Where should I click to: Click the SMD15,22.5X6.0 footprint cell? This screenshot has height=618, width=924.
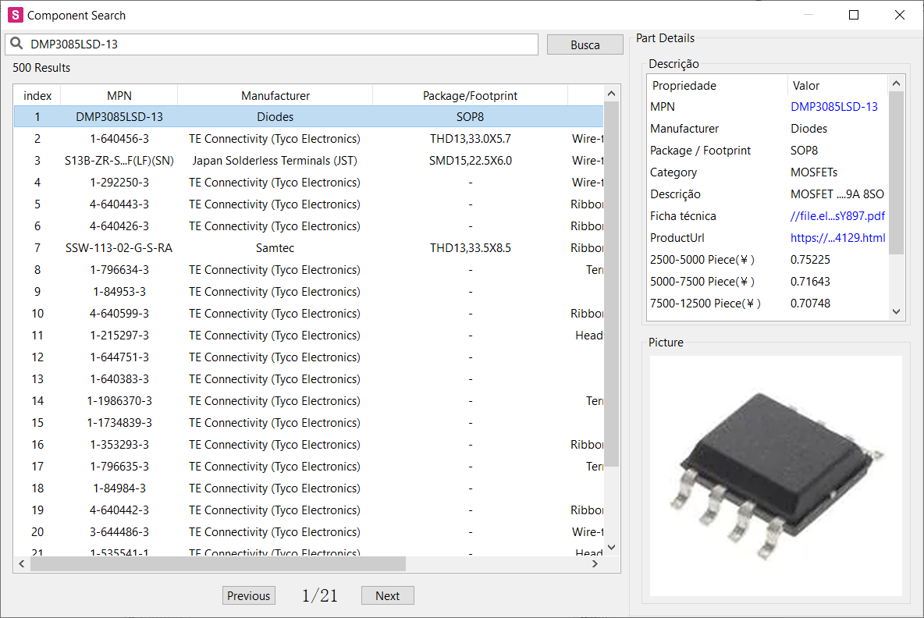pos(471,161)
